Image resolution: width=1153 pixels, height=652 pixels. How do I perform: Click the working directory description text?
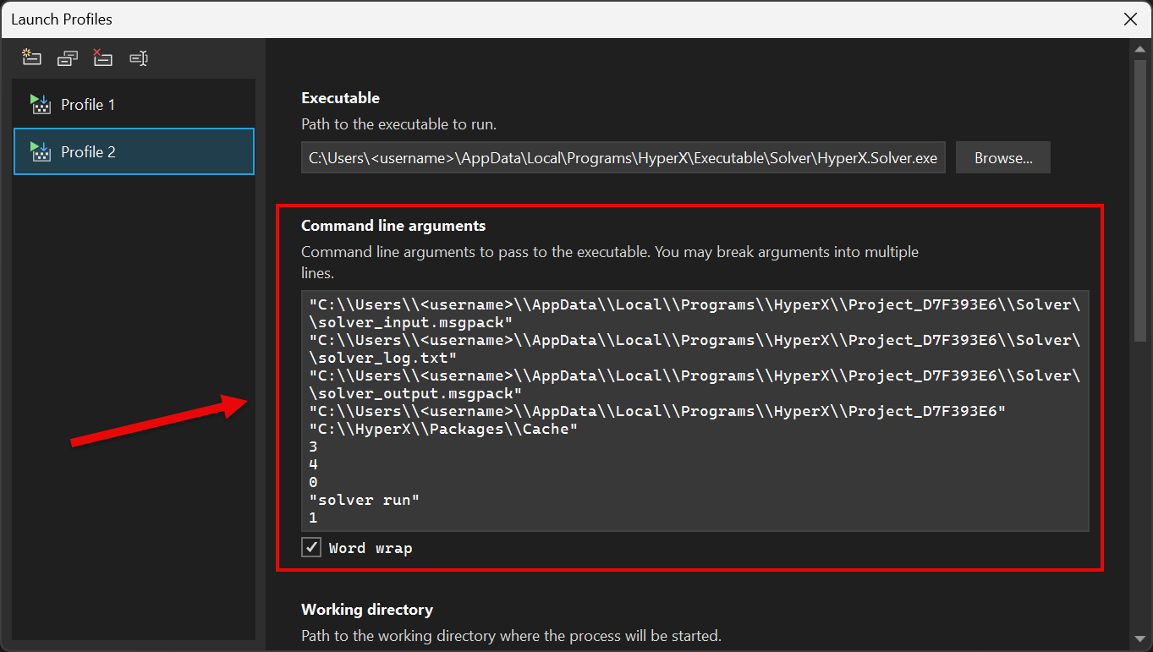511,635
